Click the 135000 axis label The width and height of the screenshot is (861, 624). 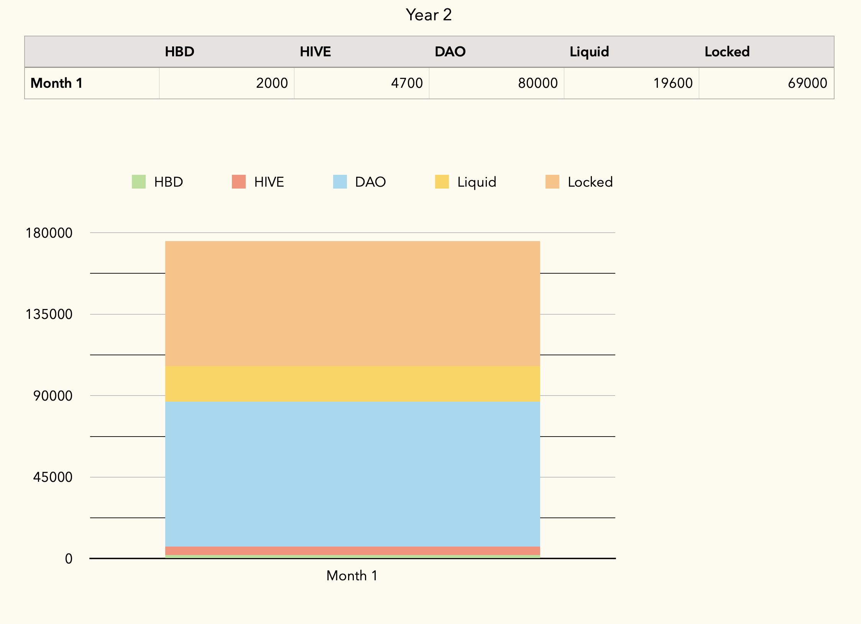click(49, 314)
